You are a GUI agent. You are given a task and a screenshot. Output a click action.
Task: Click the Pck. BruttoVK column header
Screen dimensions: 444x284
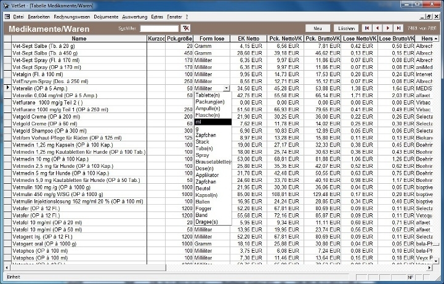[323, 39]
